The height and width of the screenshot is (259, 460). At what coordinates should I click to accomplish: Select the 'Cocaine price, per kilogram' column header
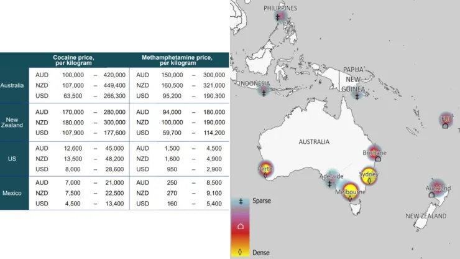(x=73, y=60)
